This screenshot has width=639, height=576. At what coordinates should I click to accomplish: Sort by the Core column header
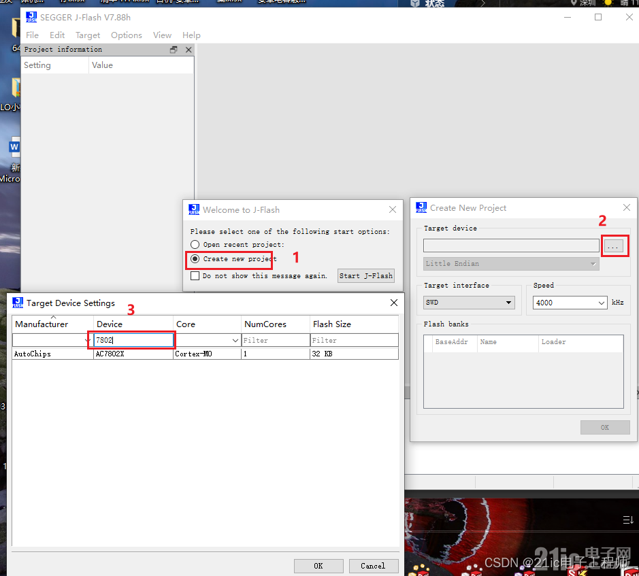[x=207, y=324]
